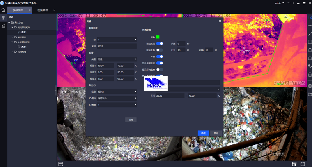
Task: Click the 保存 save button
Action: pyautogui.click(x=131, y=120)
